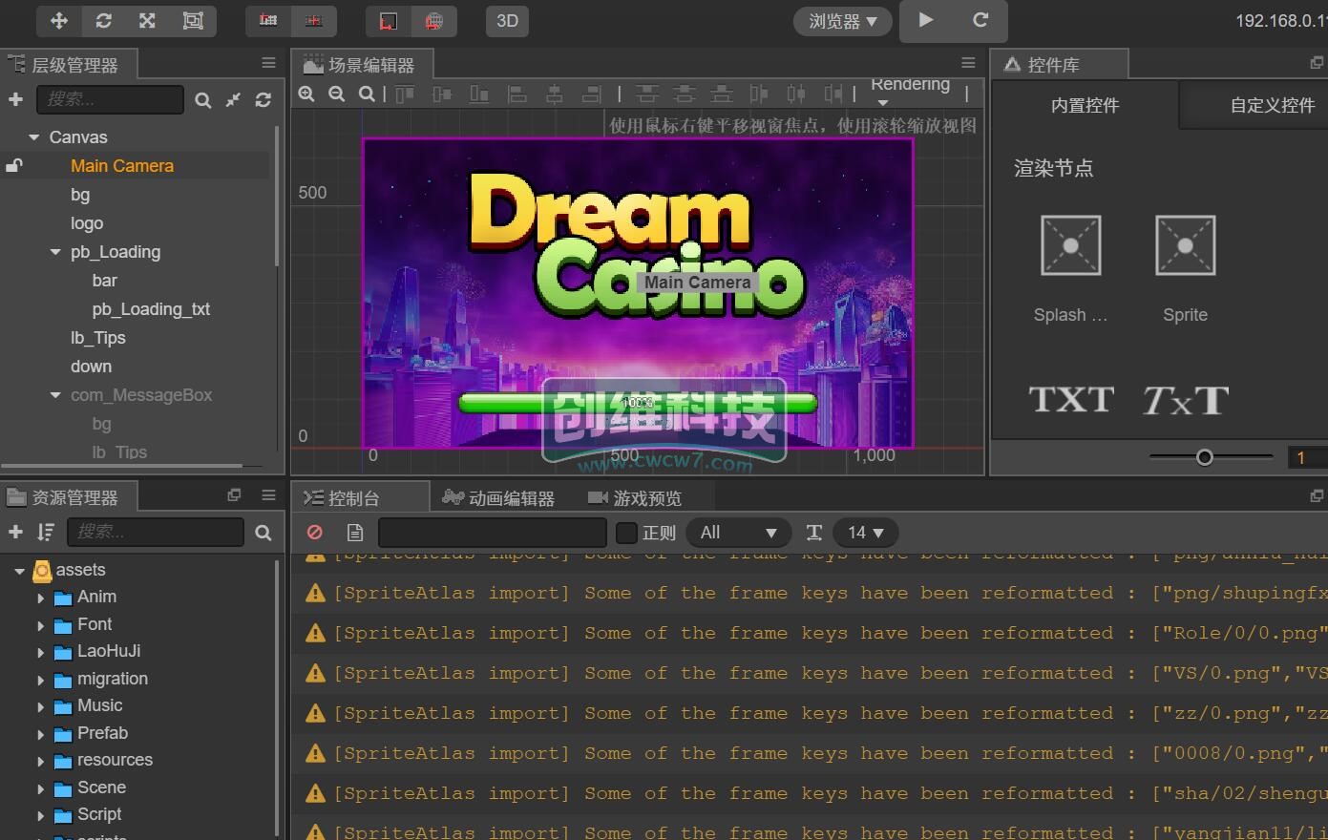Viewport: 1328px width, 840px height.
Task: Toggle lock on Main Camera node
Action: pos(13,165)
